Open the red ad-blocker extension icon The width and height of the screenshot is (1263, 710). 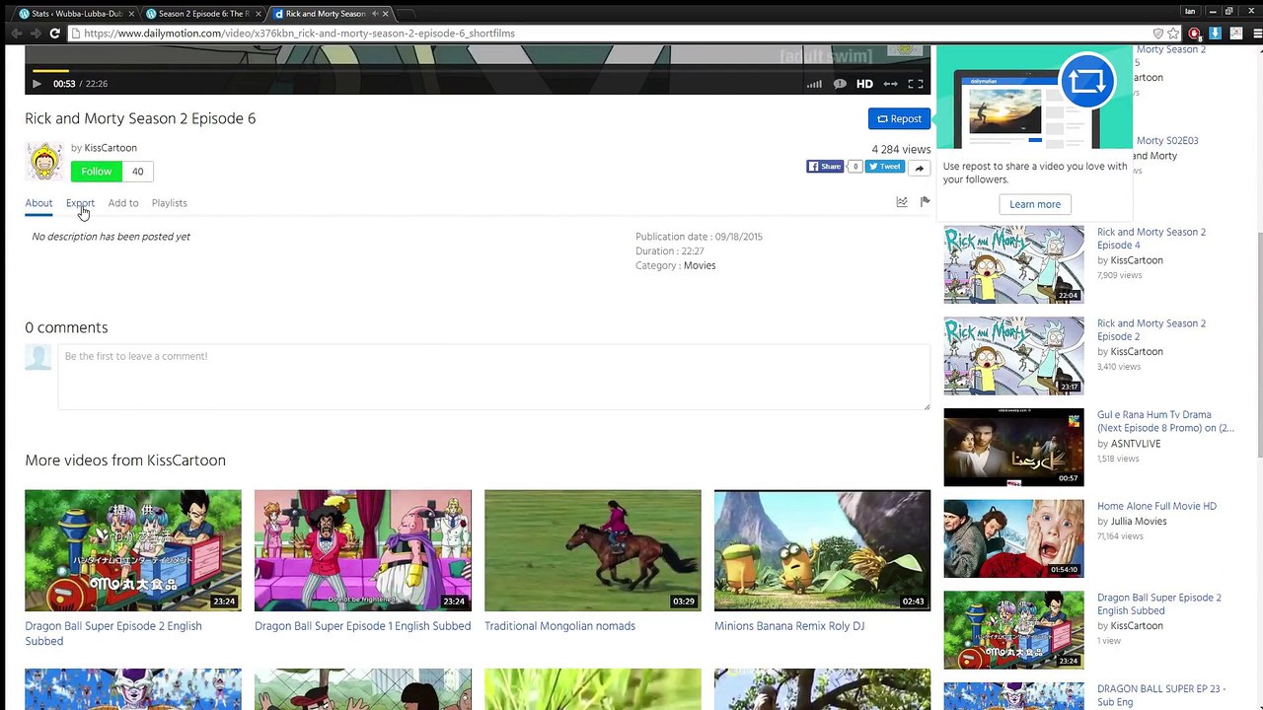[1194, 34]
